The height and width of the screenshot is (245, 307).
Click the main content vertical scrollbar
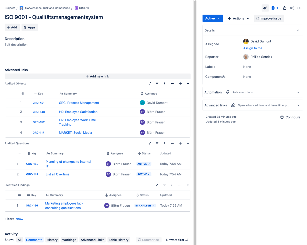195,122
